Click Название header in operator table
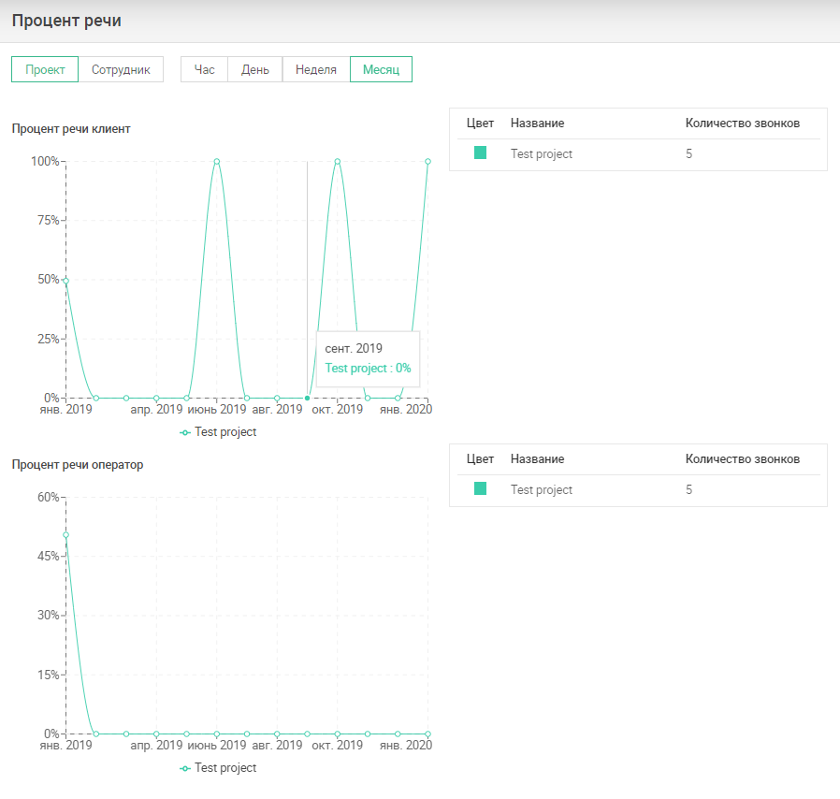Screen dimensions: 840x799 (x=537, y=459)
